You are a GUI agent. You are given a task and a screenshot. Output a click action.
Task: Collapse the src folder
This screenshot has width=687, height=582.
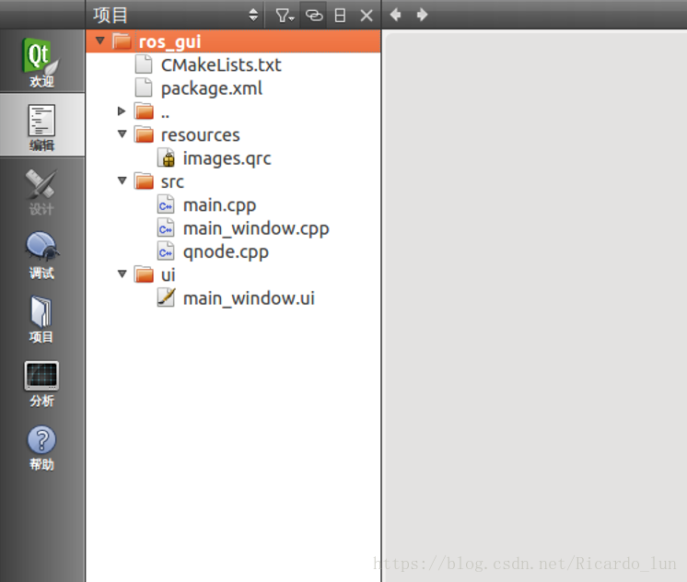click(122, 180)
